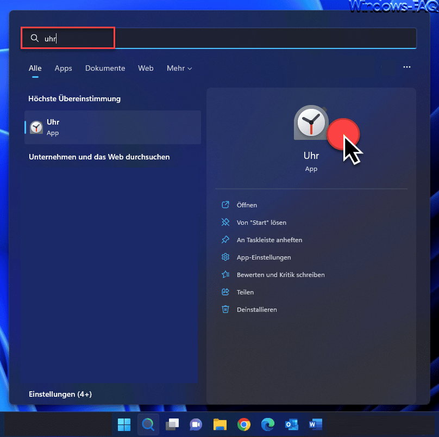Expand the Mehr dropdown
This screenshot has width=439, height=437.
(x=179, y=68)
